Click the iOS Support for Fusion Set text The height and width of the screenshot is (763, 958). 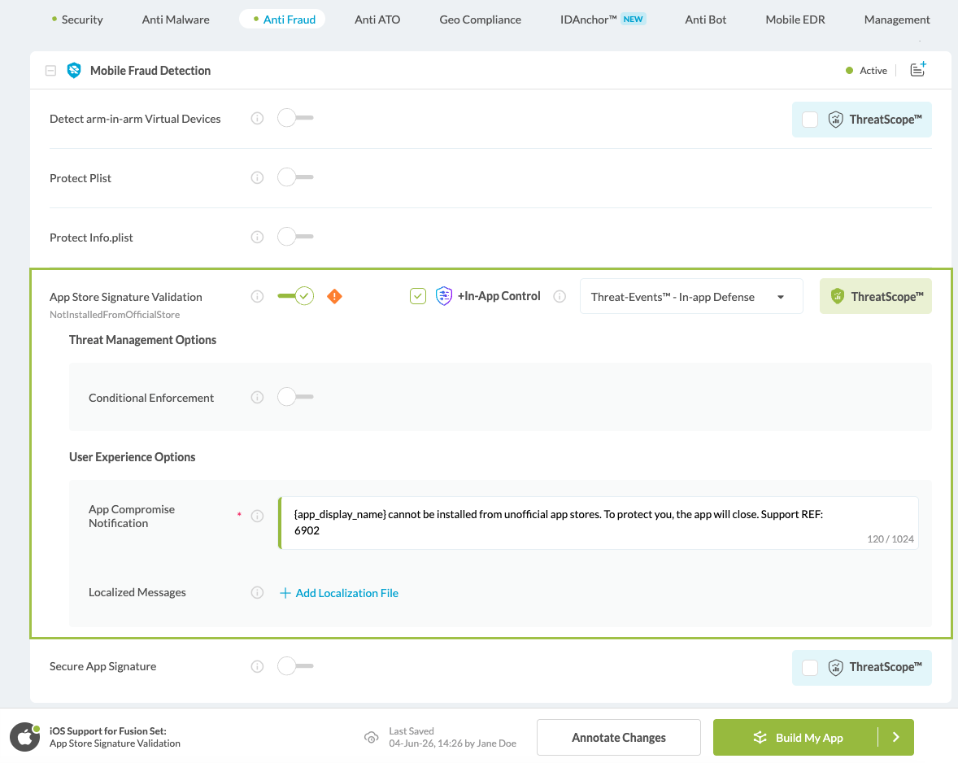click(x=107, y=731)
